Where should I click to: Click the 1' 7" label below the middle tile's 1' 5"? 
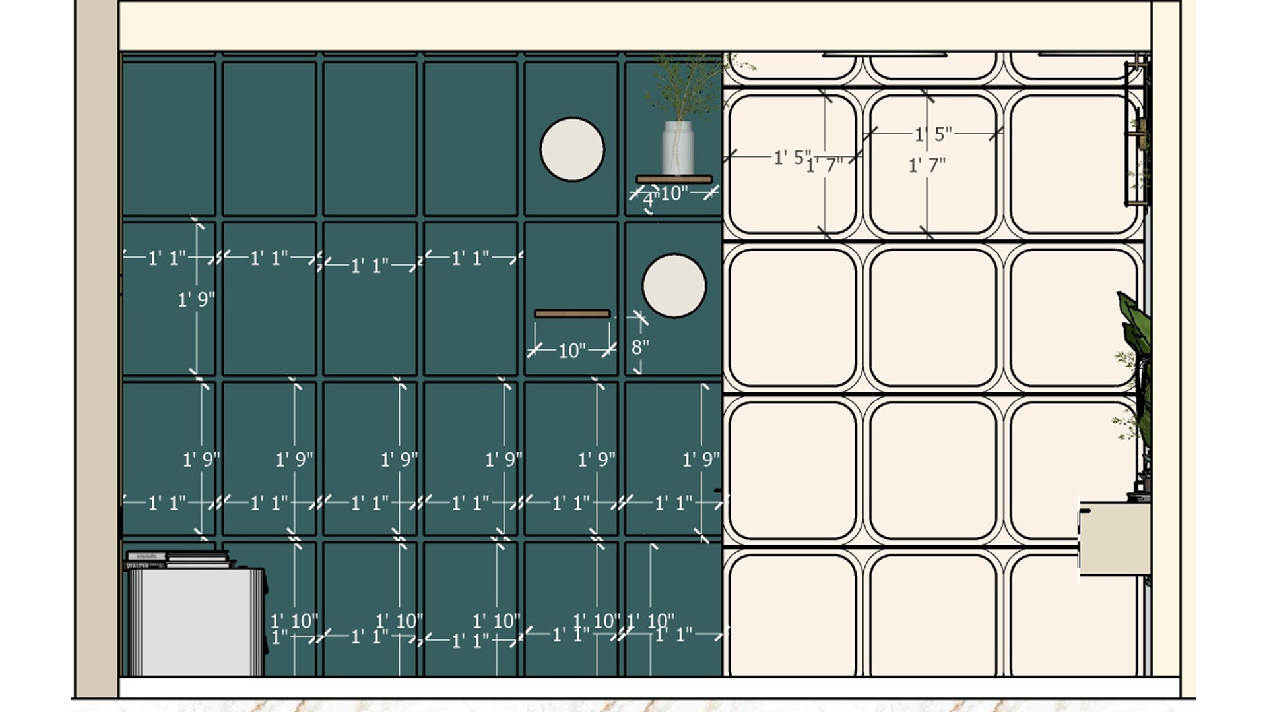[927, 165]
